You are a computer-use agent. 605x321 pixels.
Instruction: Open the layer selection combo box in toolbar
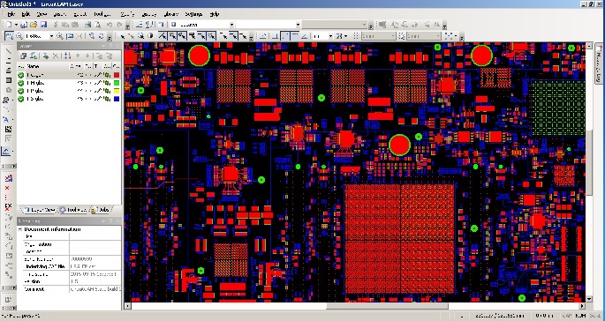point(202,25)
